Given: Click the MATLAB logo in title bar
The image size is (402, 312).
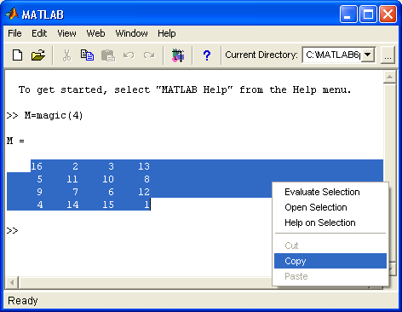Looking at the screenshot, I should tap(12, 14).
